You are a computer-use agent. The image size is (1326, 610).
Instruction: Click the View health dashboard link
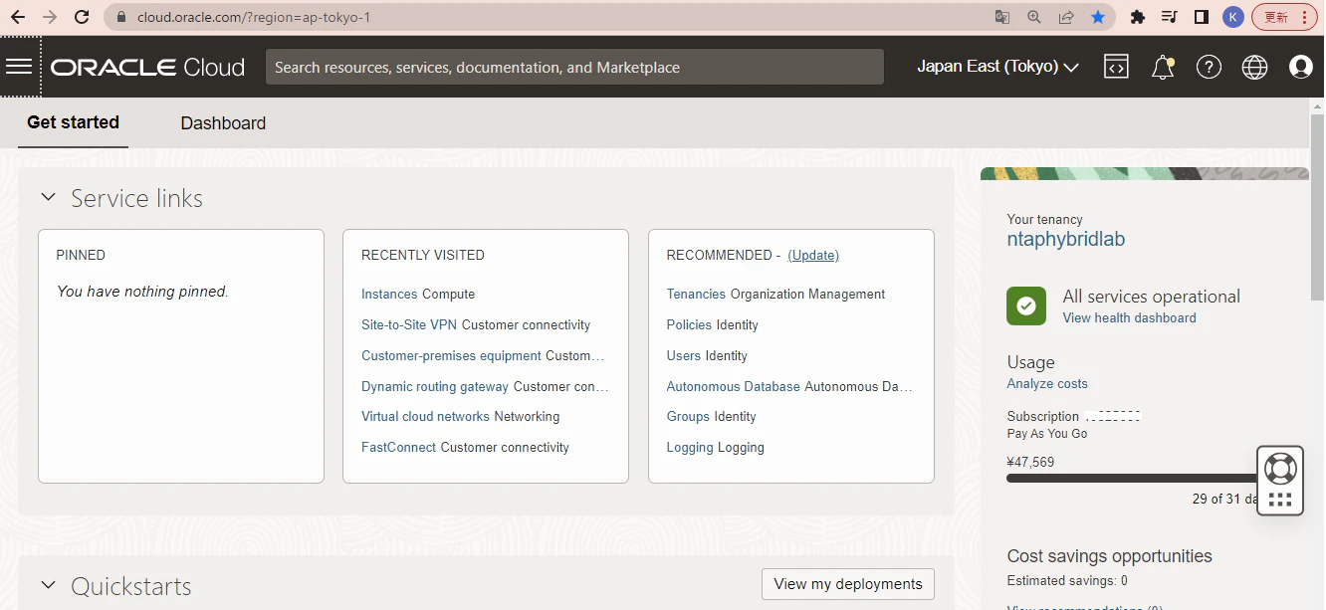[1129, 318]
